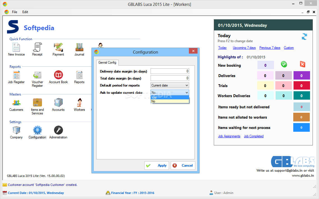Click the purple Deliveries count box
This screenshot has height=199, width=319.
(301, 75)
